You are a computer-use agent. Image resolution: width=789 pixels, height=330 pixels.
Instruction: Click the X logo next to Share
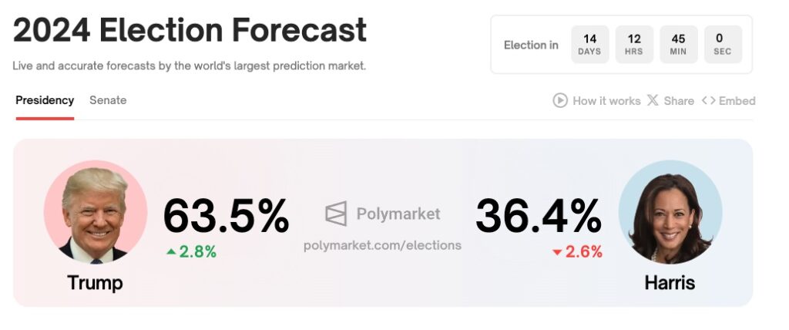click(653, 100)
